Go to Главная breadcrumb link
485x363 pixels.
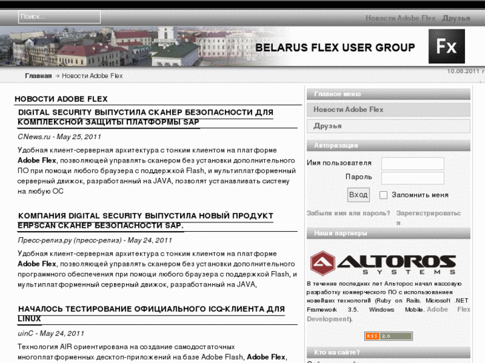coord(38,76)
